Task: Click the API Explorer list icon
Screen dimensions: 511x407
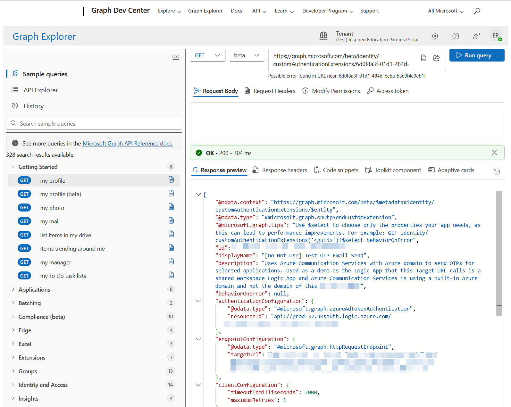Action: click(x=15, y=90)
